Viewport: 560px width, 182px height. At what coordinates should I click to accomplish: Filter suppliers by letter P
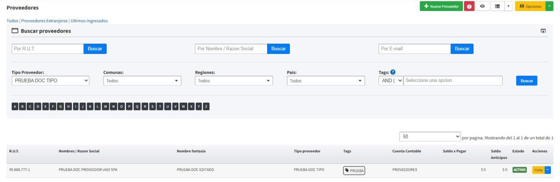point(129,107)
